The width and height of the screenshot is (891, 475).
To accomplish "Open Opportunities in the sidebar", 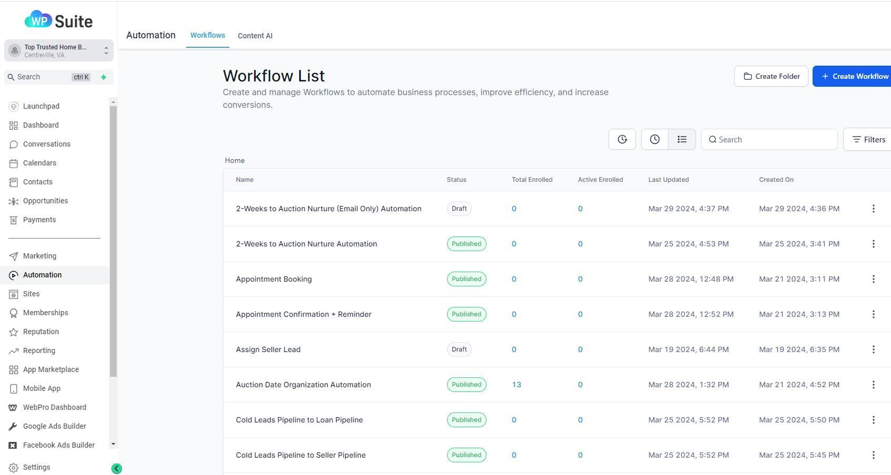I will point(45,201).
